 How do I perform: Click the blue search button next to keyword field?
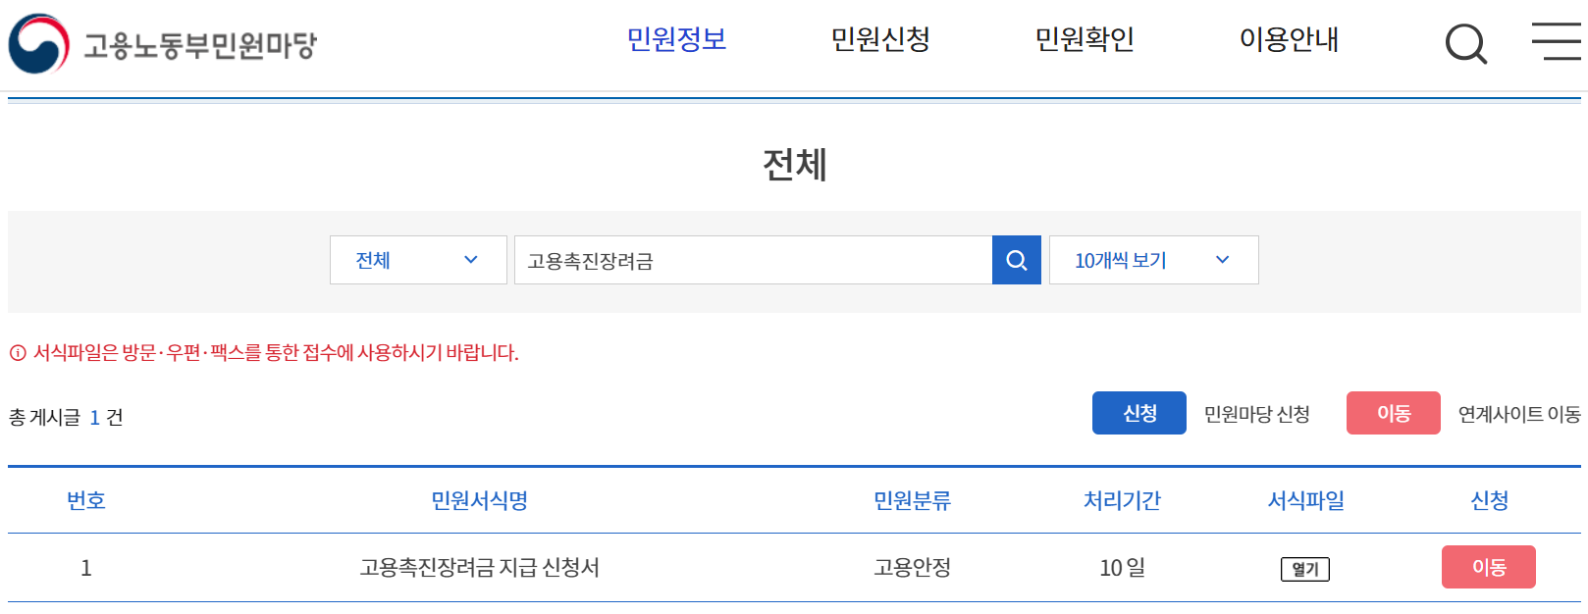click(1016, 259)
